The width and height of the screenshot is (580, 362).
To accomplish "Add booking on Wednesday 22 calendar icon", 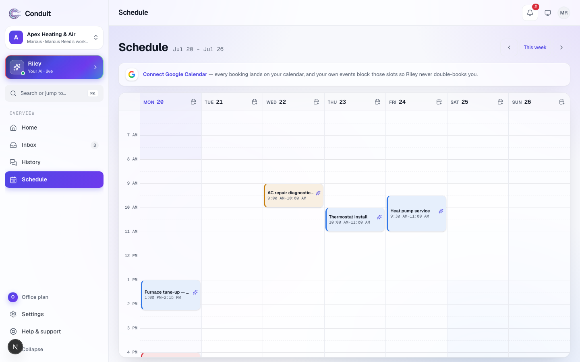I will [316, 102].
